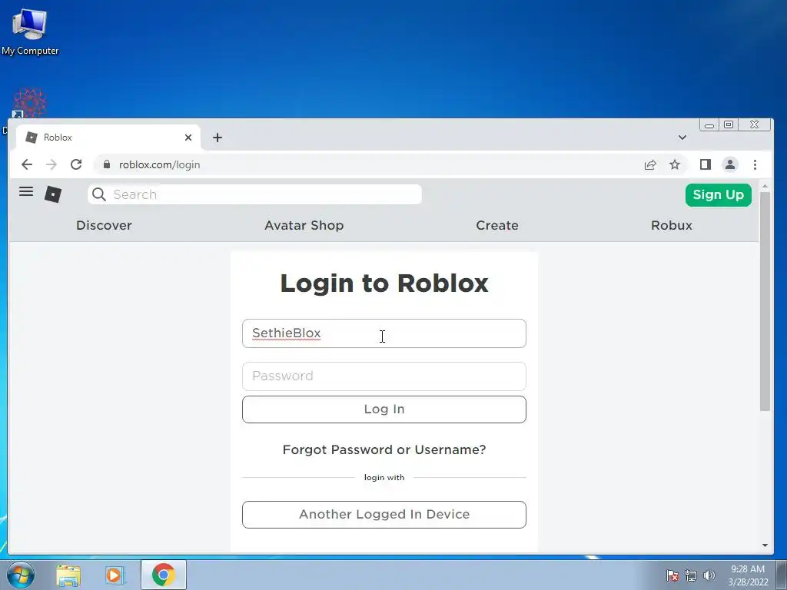Screen dimensions: 787x590
Task: Open Forgot Password or Username link
Action: tap(384, 449)
